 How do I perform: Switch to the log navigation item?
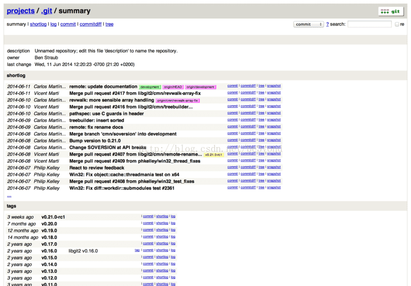(x=53, y=24)
